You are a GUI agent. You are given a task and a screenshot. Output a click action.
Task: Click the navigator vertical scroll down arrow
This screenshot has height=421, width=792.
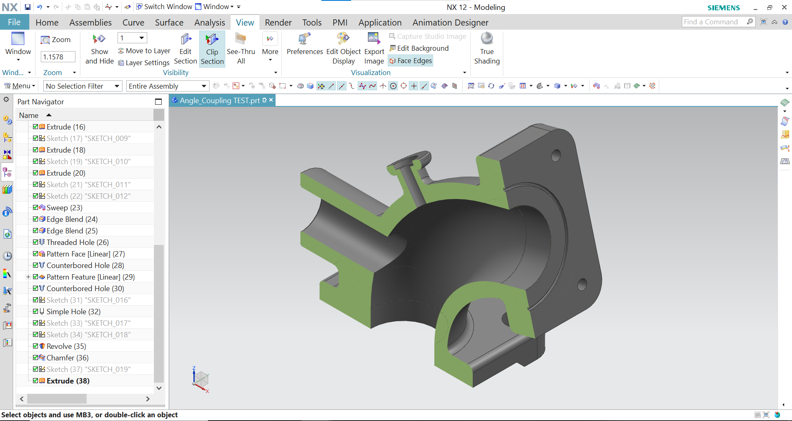click(x=159, y=388)
